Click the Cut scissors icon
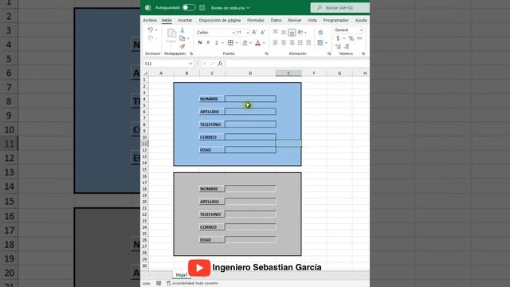Screen dimensions: 510x287 tap(182, 30)
